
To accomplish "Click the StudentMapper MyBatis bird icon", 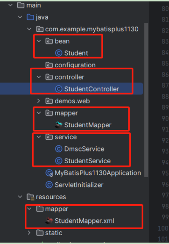I will [59, 125].
